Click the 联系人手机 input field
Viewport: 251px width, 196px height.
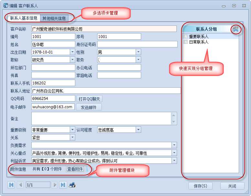pyautogui.click(x=53, y=83)
